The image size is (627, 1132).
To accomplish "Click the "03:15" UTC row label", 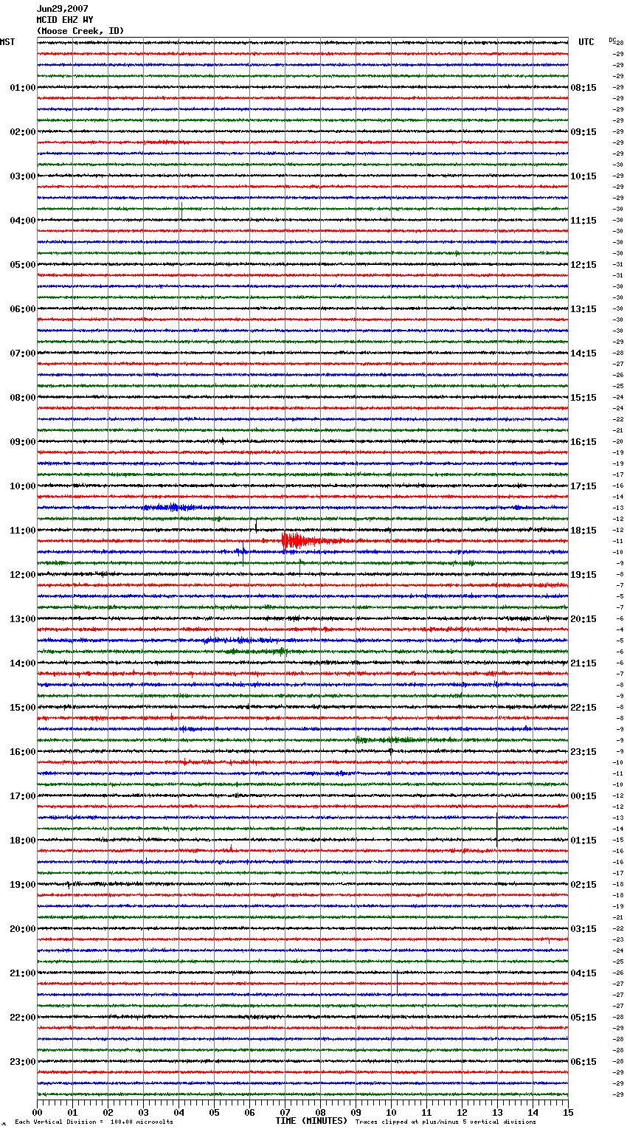I will click(x=583, y=929).
